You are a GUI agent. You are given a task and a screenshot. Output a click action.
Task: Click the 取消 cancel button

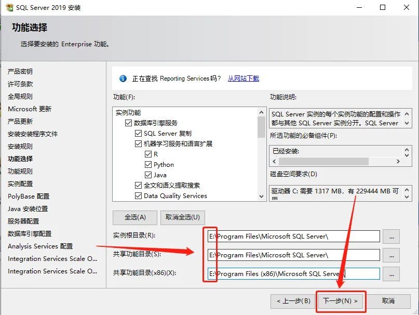388,301
